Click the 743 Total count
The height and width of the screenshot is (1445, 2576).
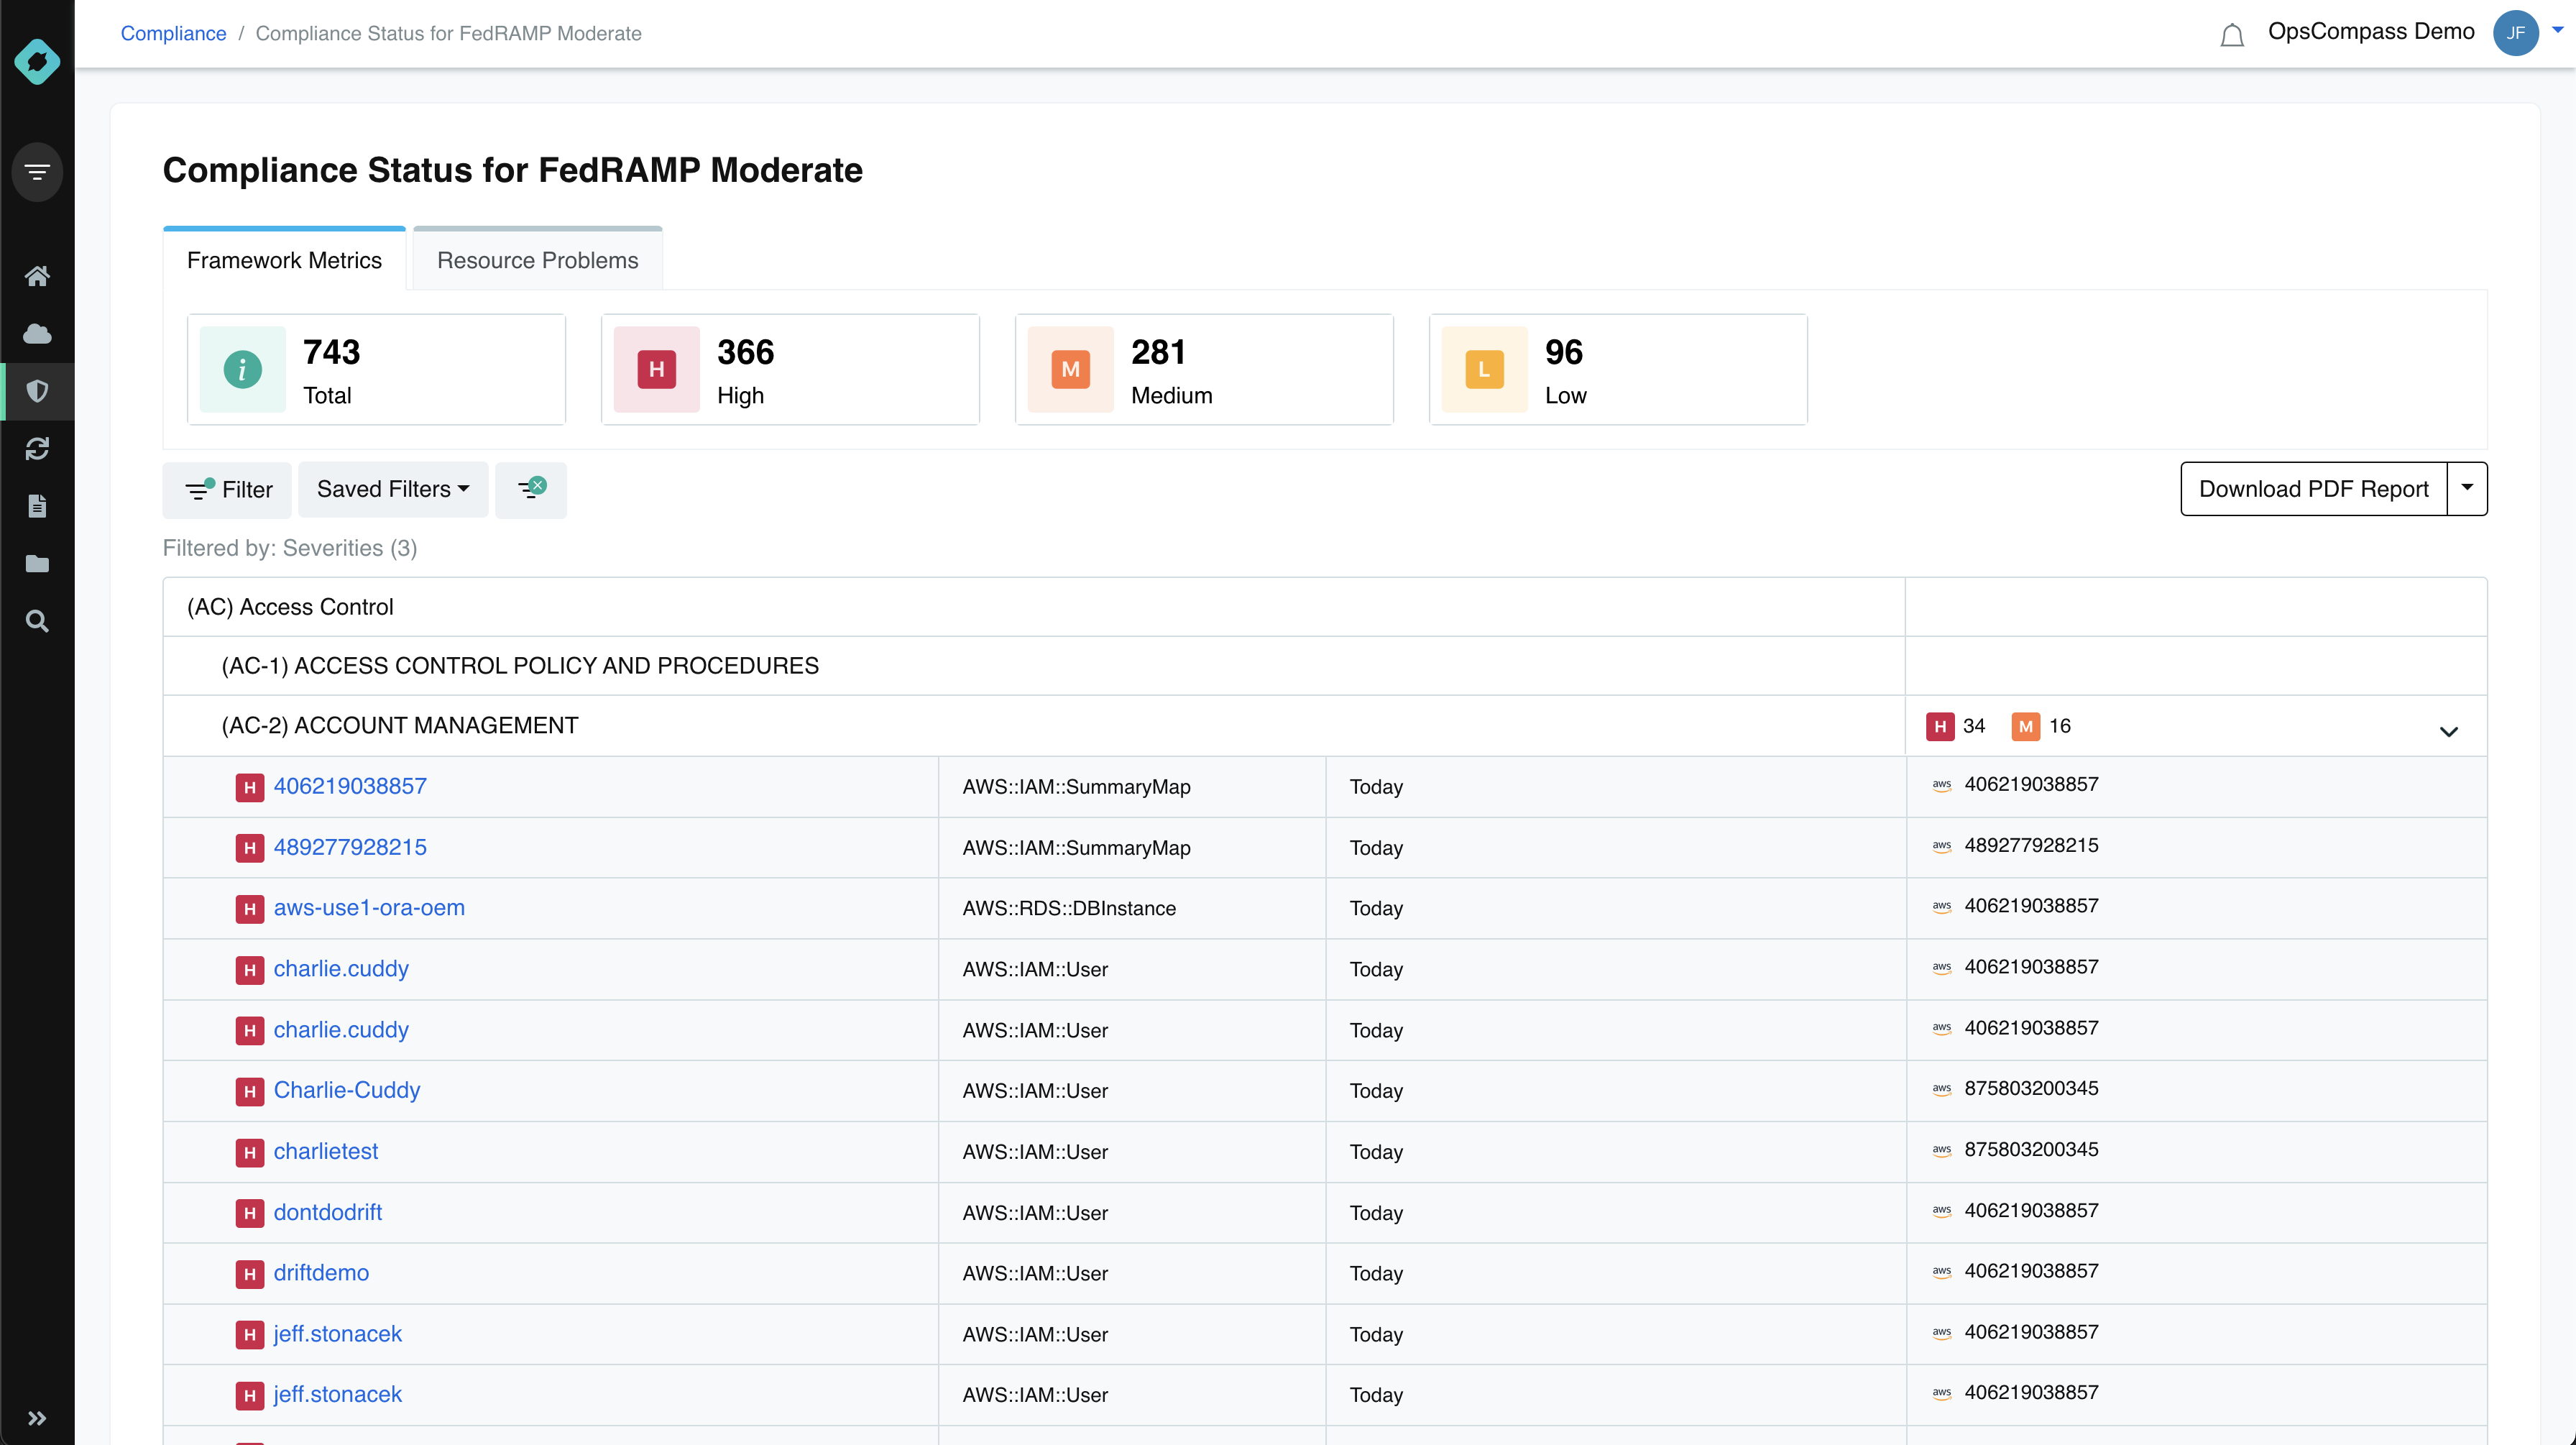pyautogui.click(x=331, y=352)
